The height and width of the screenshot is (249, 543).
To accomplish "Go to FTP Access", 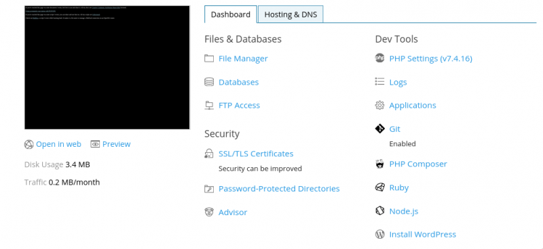I will [240, 106].
